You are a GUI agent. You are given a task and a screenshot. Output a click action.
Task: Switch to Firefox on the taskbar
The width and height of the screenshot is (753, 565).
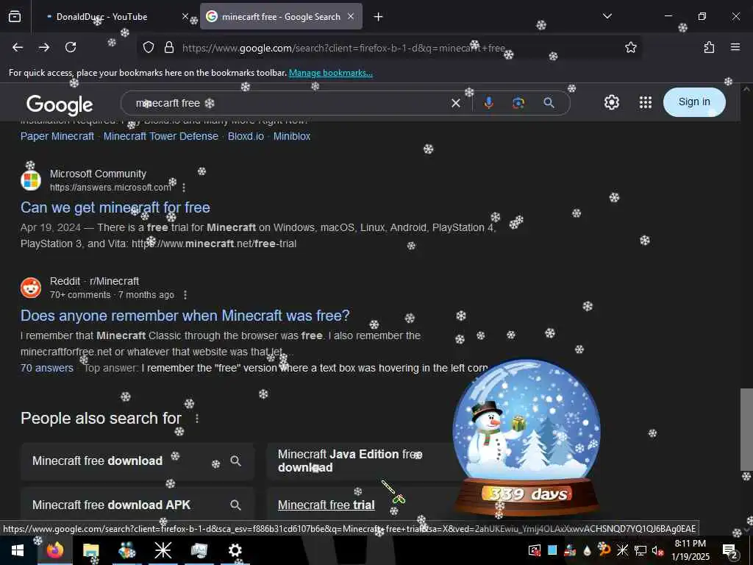click(54, 550)
